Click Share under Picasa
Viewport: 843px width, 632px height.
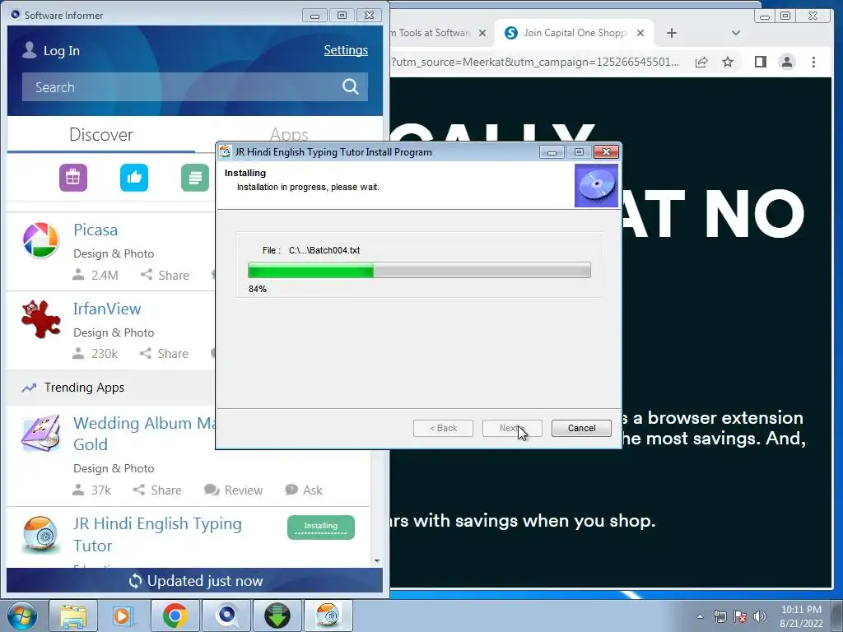click(x=165, y=275)
